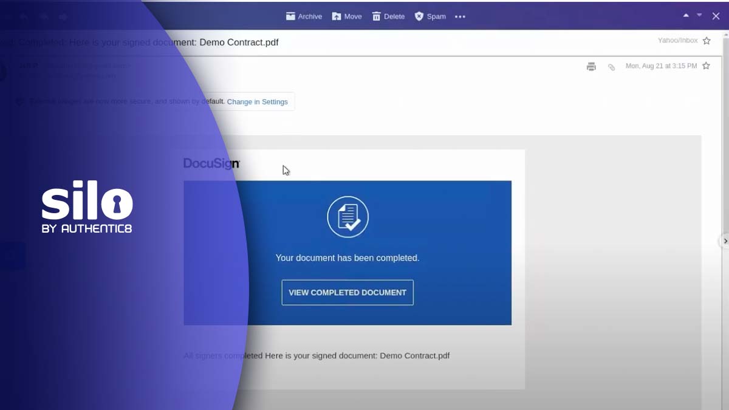Go to previous message with up arrow
The width and height of the screenshot is (729, 410).
click(x=686, y=15)
